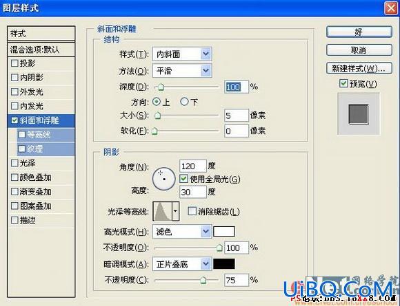Viewport: 400px width, 306px height.
Task: Toggle the 光泽 satin checkbox
Action: pos(14,163)
